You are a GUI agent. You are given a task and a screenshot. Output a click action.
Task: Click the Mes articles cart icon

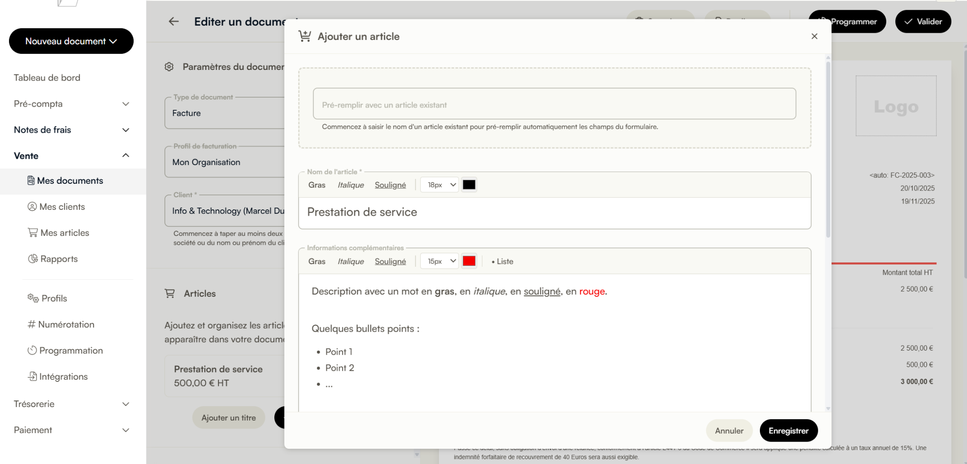pyautogui.click(x=33, y=233)
